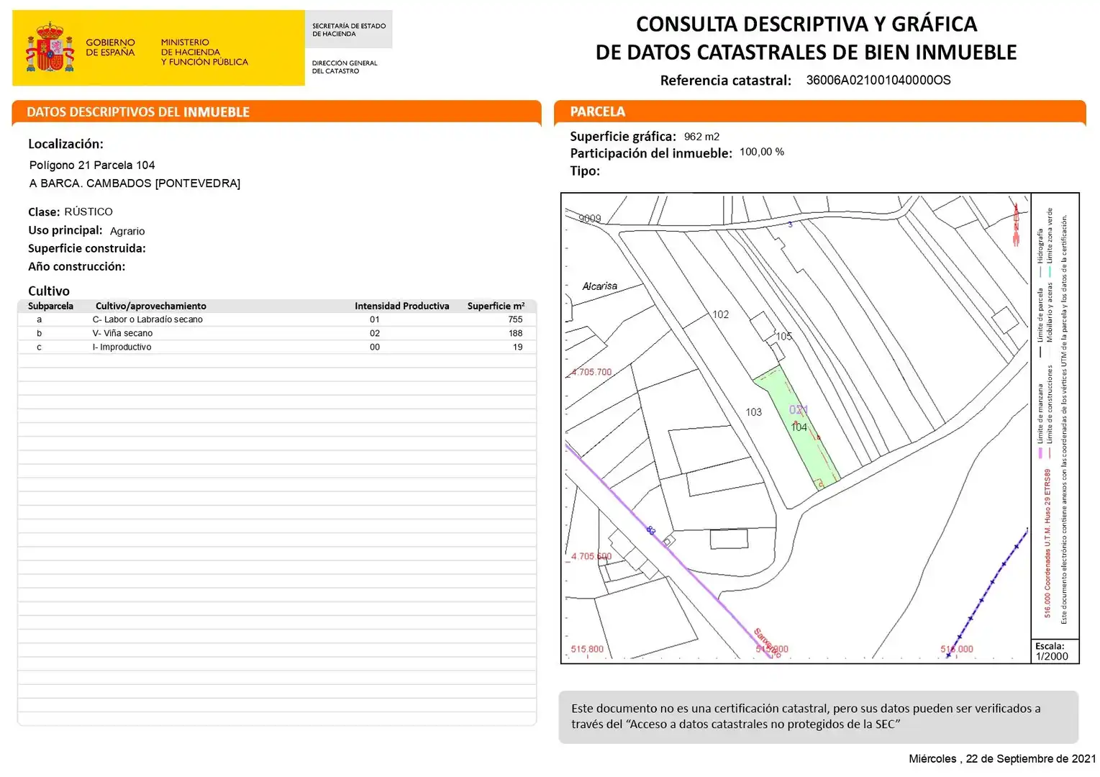This screenshot has height=777, width=1100.
Task: Click the "962 m2" graphic surface value
Action: click(701, 137)
